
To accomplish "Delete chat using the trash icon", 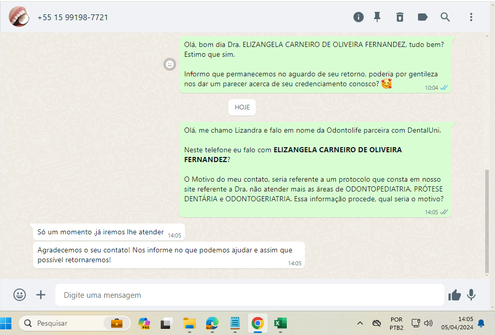I will click(x=400, y=17).
